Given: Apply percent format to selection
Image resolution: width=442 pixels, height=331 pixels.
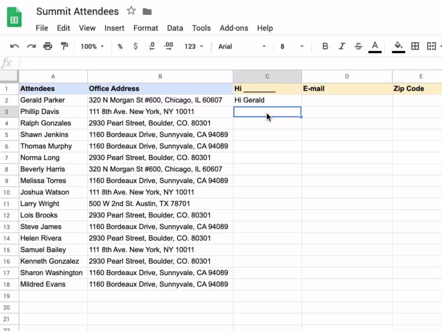Looking at the screenshot, I should point(120,46).
